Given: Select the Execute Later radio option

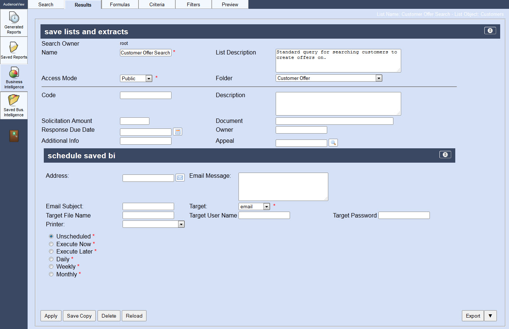Looking at the screenshot, I should 51,251.
